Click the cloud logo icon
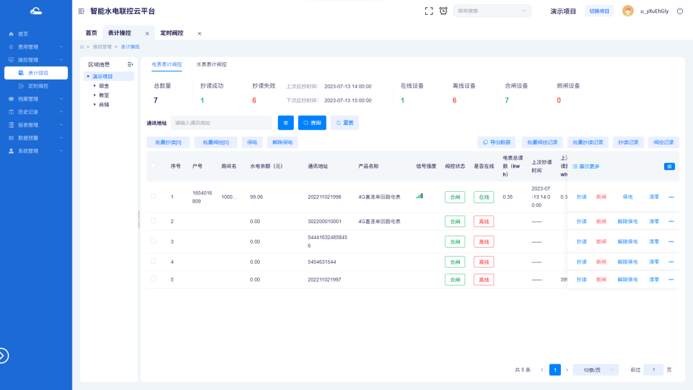The image size is (693, 390). click(36, 11)
